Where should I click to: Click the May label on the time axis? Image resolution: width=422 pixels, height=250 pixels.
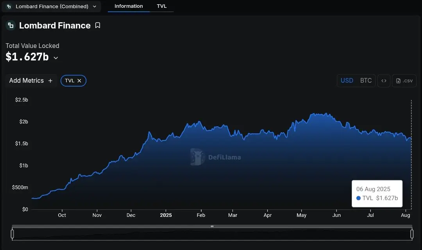click(x=301, y=215)
